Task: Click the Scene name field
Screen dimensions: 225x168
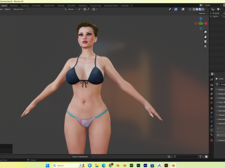Action: click(x=212, y=5)
